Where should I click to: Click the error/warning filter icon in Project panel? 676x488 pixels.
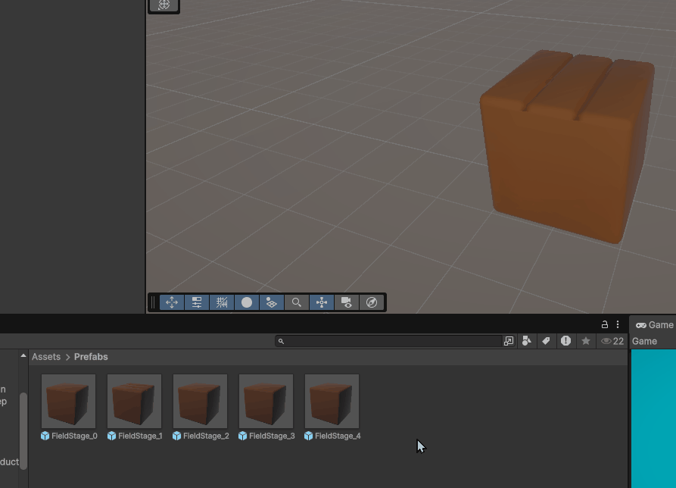[x=565, y=341]
